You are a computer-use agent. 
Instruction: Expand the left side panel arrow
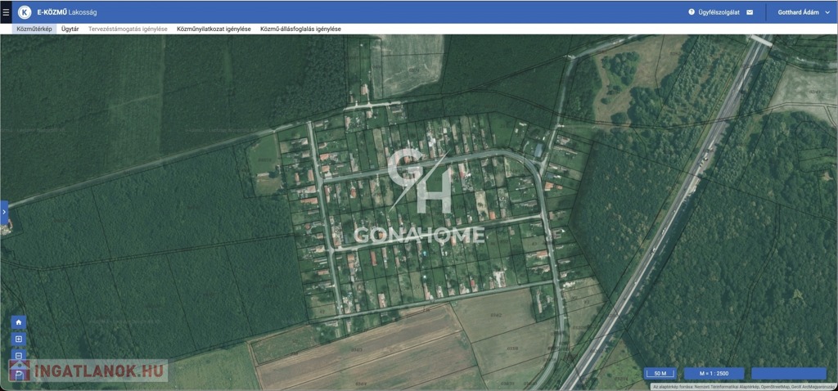click(4, 212)
